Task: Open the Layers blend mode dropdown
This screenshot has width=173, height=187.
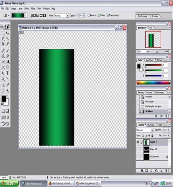Action: [152, 130]
